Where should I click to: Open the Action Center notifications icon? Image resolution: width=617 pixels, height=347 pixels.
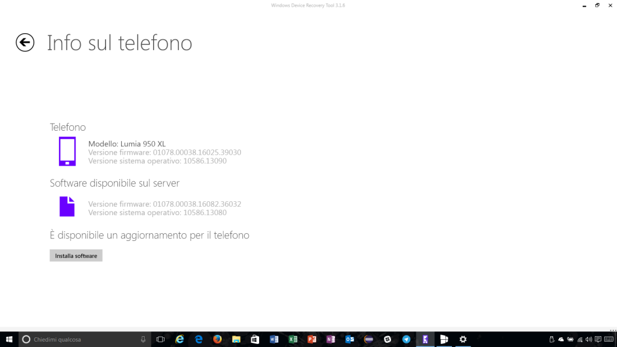click(x=598, y=340)
